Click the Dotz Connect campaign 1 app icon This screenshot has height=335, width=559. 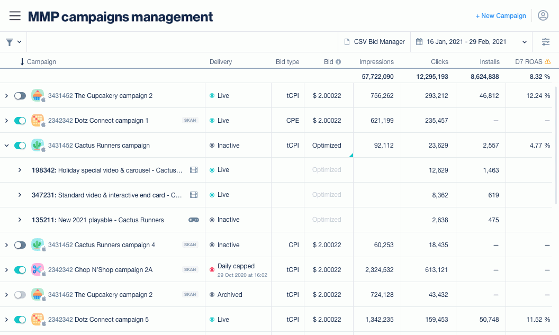tap(37, 121)
